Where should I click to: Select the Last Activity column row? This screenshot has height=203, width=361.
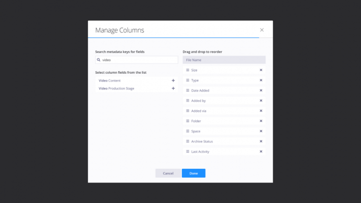(220, 152)
